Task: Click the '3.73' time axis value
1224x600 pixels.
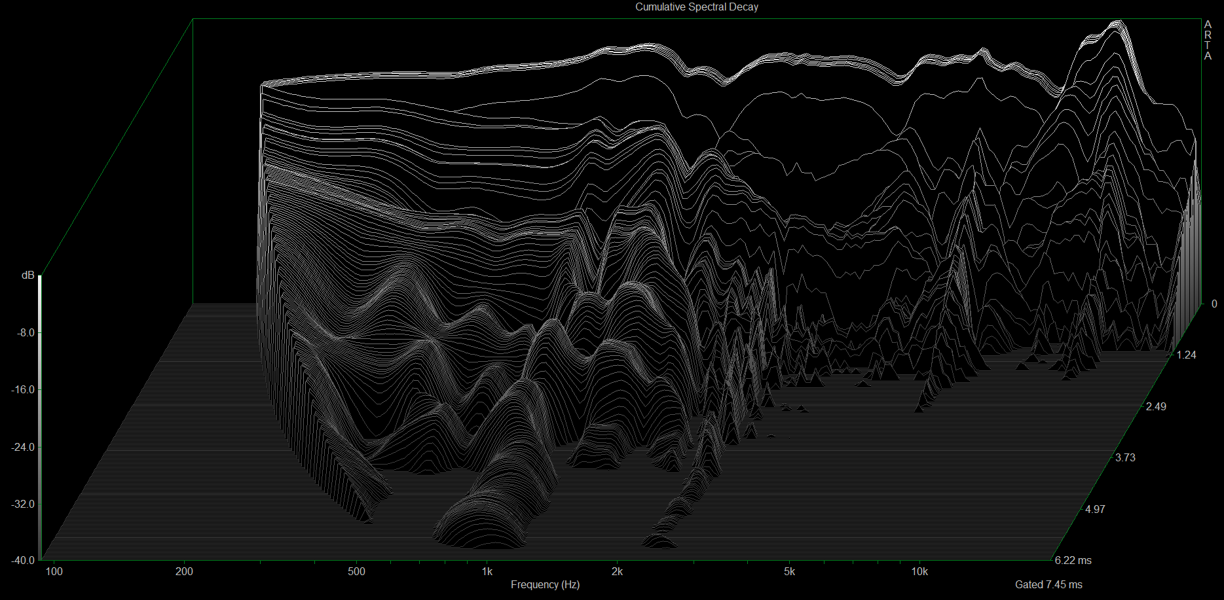Action: click(x=1126, y=457)
